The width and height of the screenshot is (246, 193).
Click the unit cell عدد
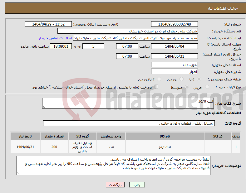(111, 147)
